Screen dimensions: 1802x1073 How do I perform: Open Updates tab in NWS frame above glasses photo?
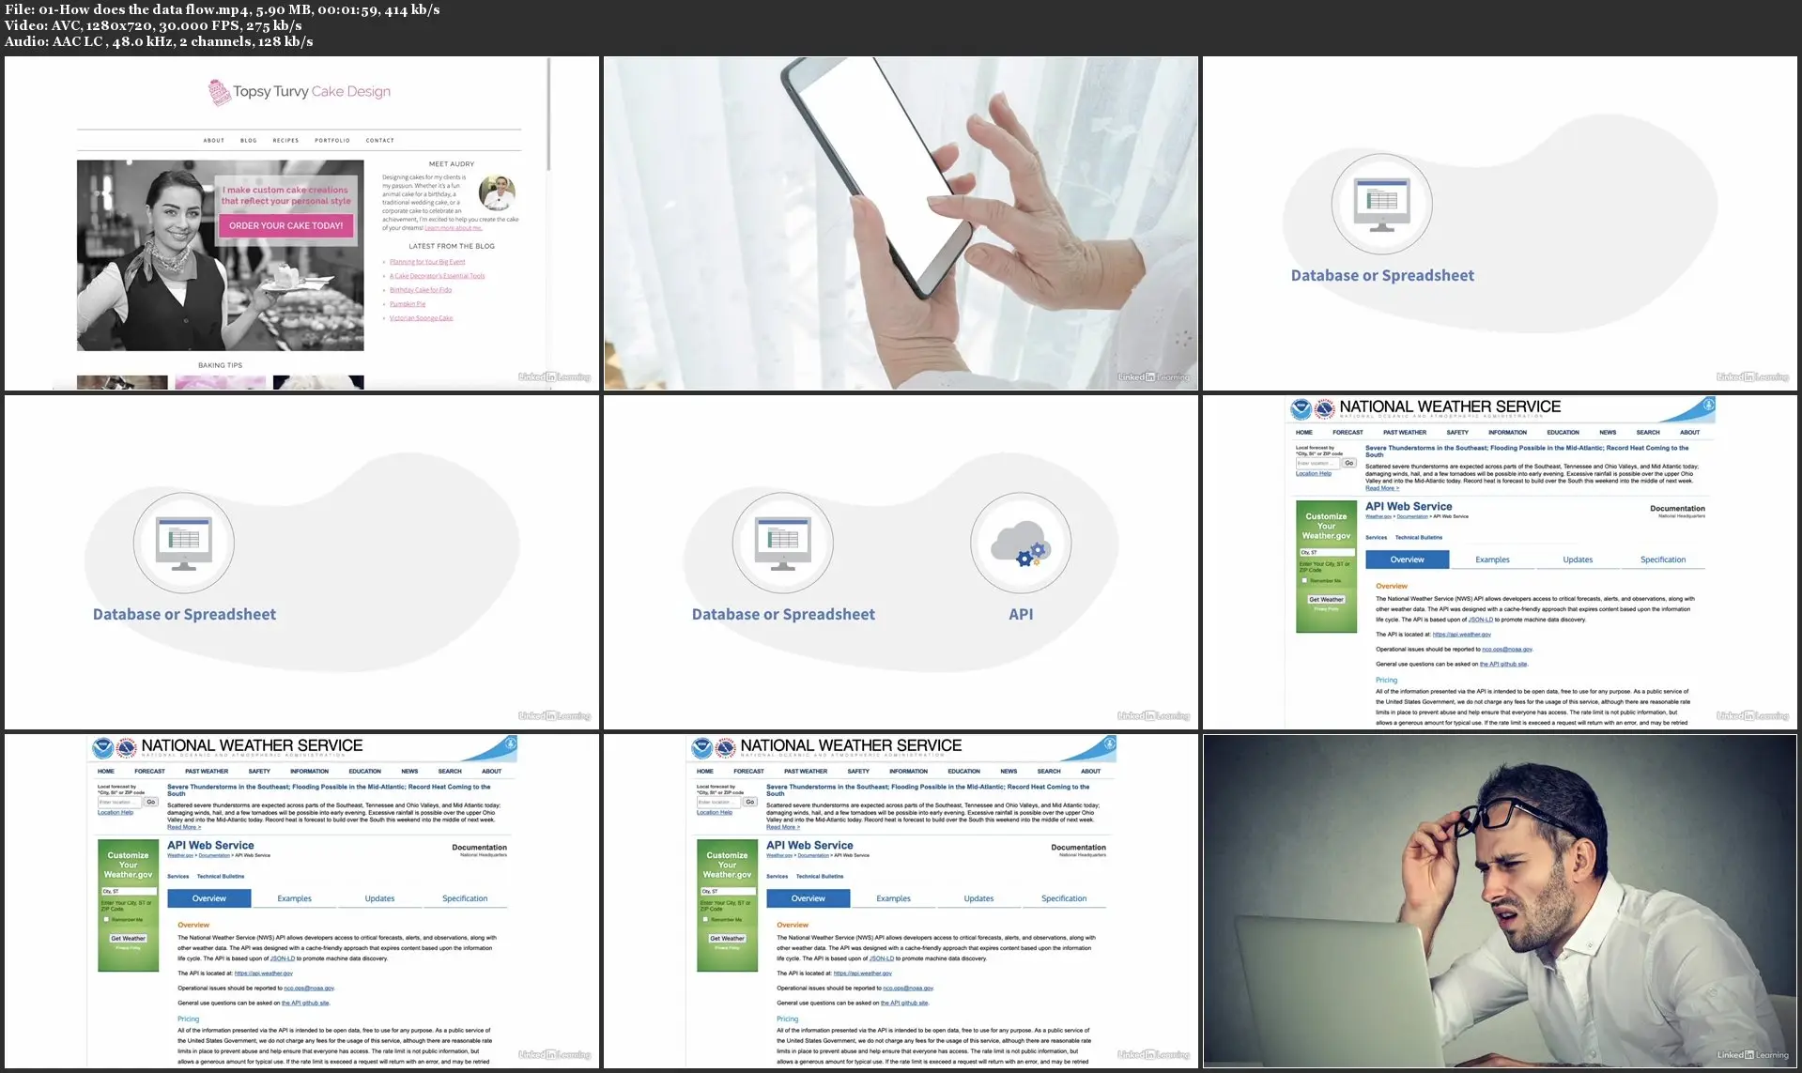(x=1578, y=559)
